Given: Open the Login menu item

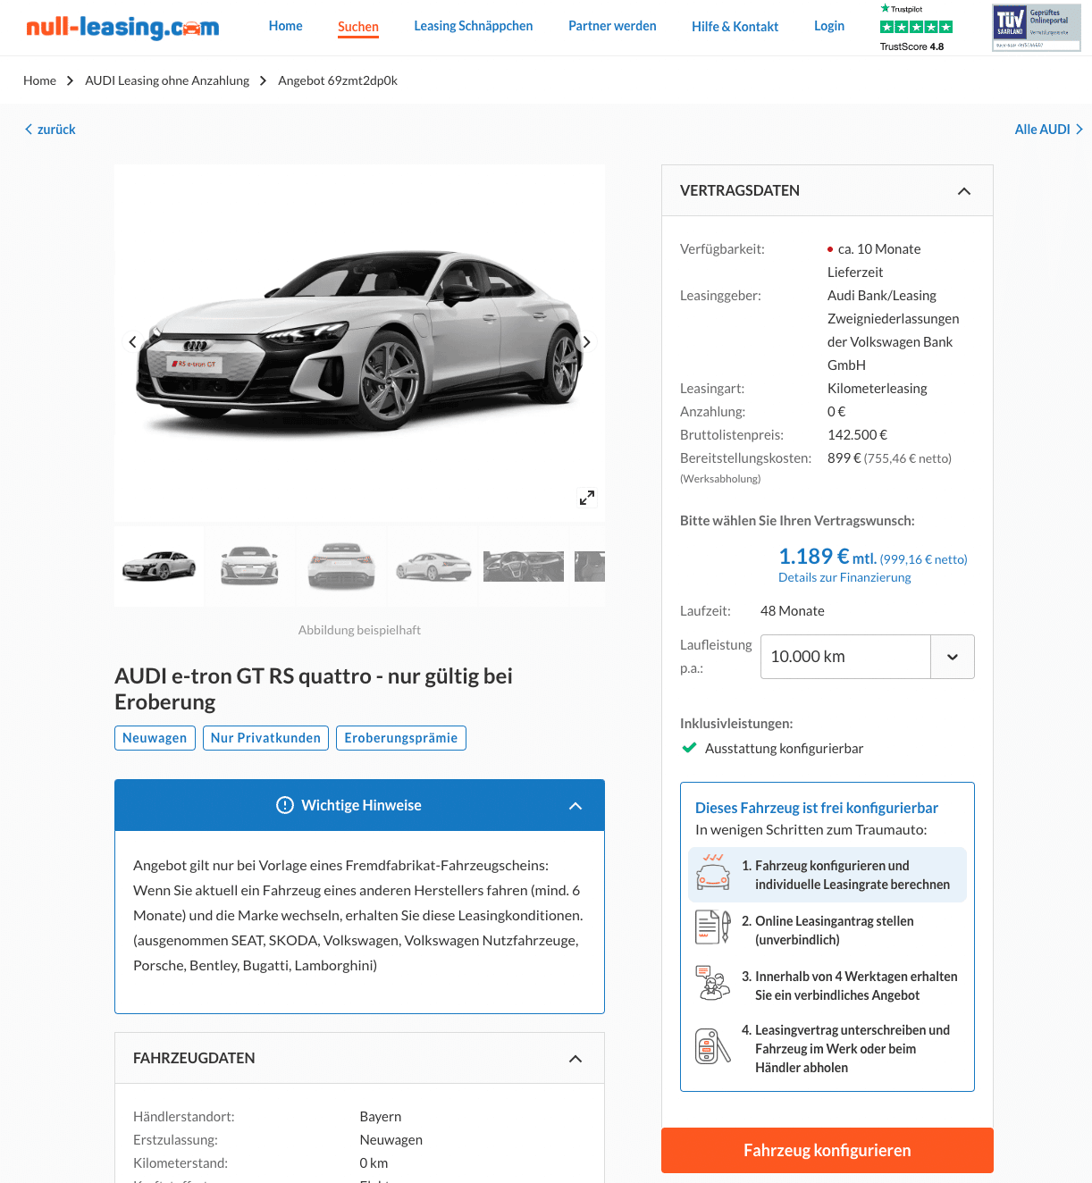Looking at the screenshot, I should [x=829, y=26].
